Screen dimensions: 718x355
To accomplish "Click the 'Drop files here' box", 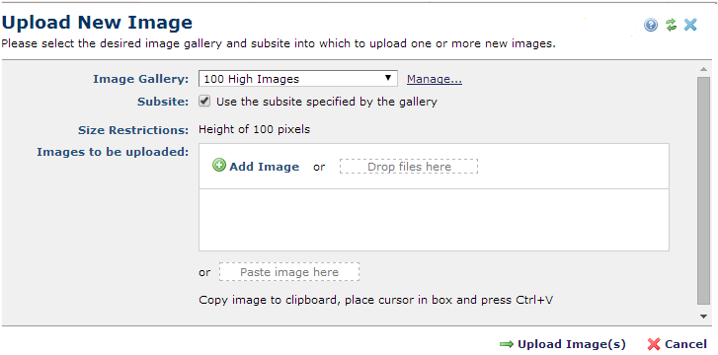I will [x=409, y=167].
